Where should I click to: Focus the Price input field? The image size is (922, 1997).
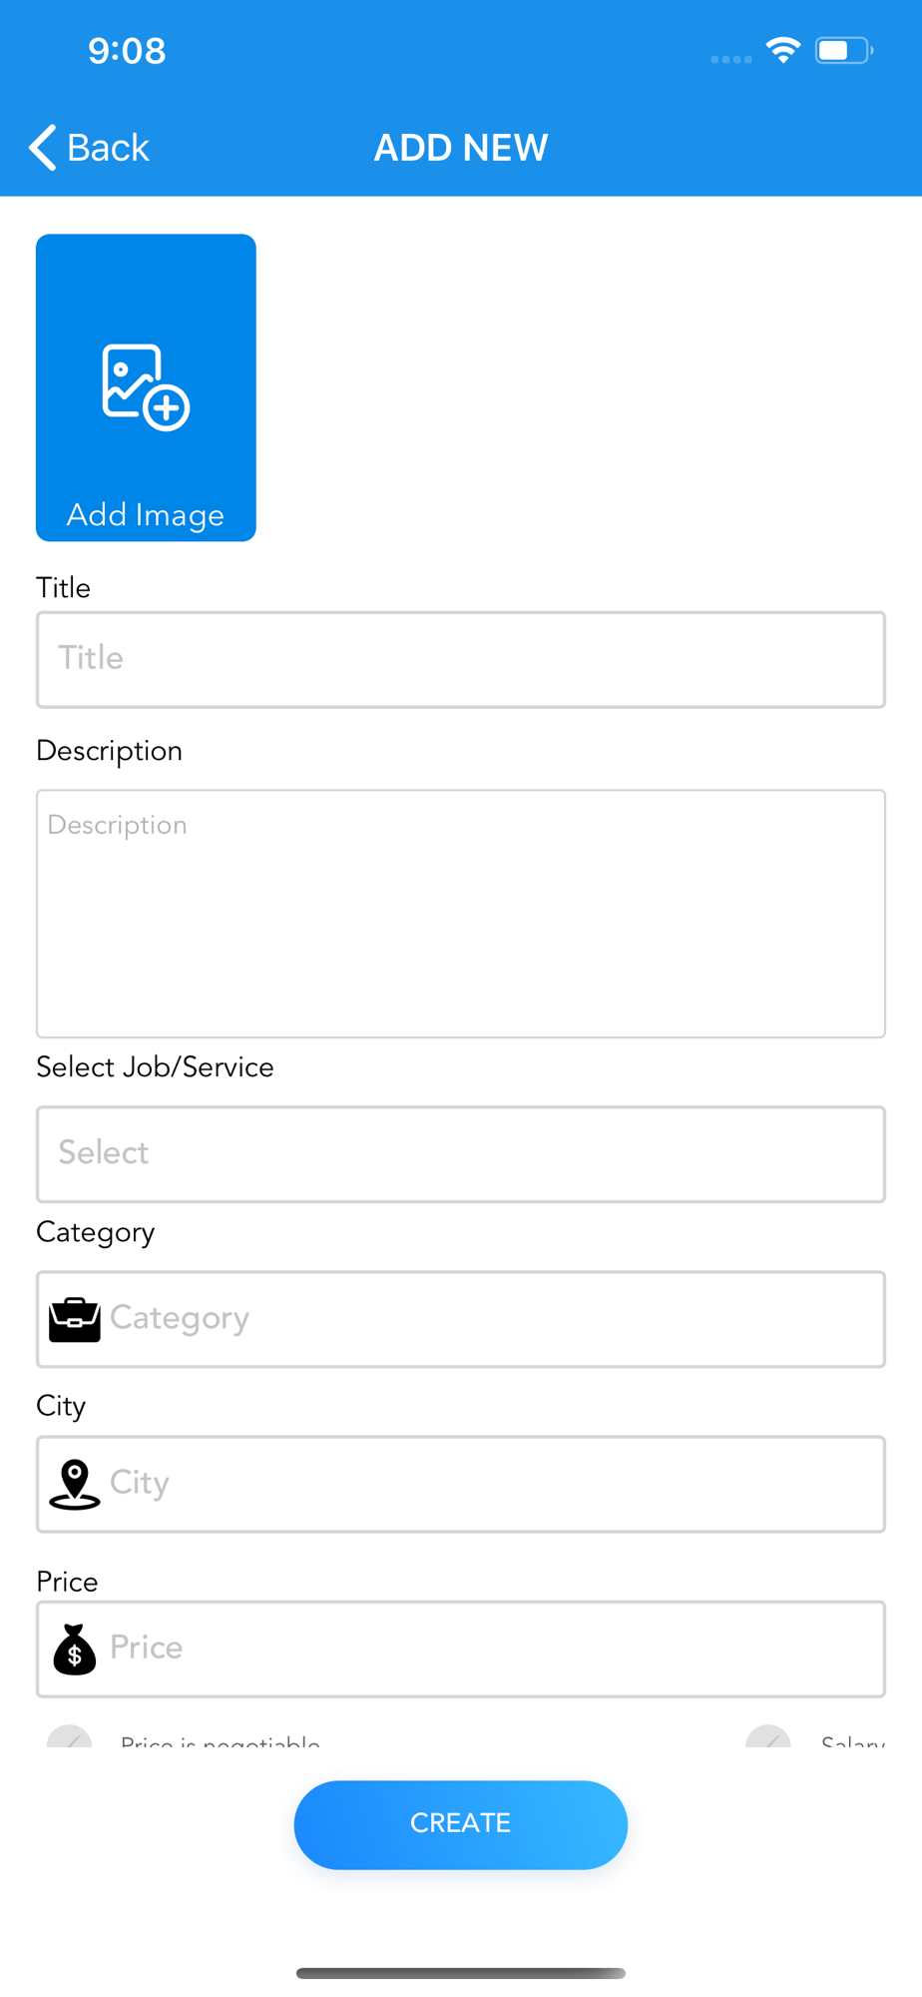461,1649
